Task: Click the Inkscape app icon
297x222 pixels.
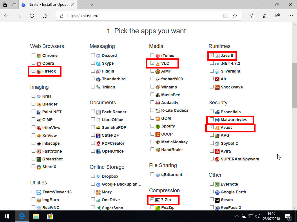Action: pyautogui.click(x=39, y=144)
